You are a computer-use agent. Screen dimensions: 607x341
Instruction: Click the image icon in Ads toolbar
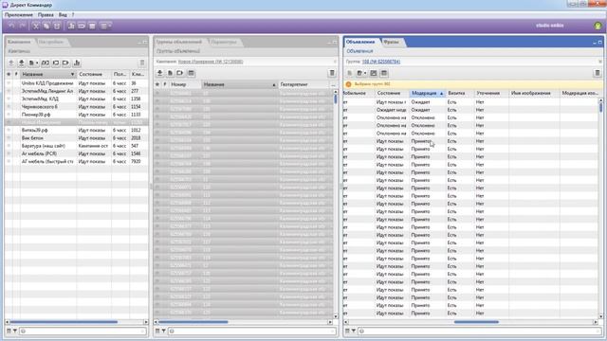[373, 73]
